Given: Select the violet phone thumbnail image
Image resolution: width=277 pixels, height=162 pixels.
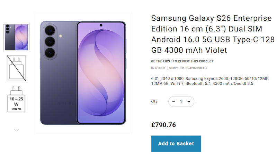Looking at the screenshot, I should pos(16,37).
